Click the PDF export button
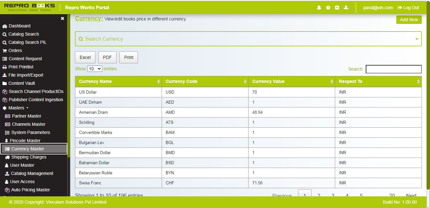 tap(107, 57)
